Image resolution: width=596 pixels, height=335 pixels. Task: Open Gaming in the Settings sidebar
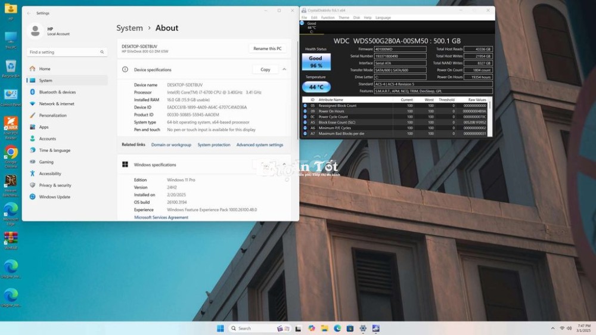(67, 162)
